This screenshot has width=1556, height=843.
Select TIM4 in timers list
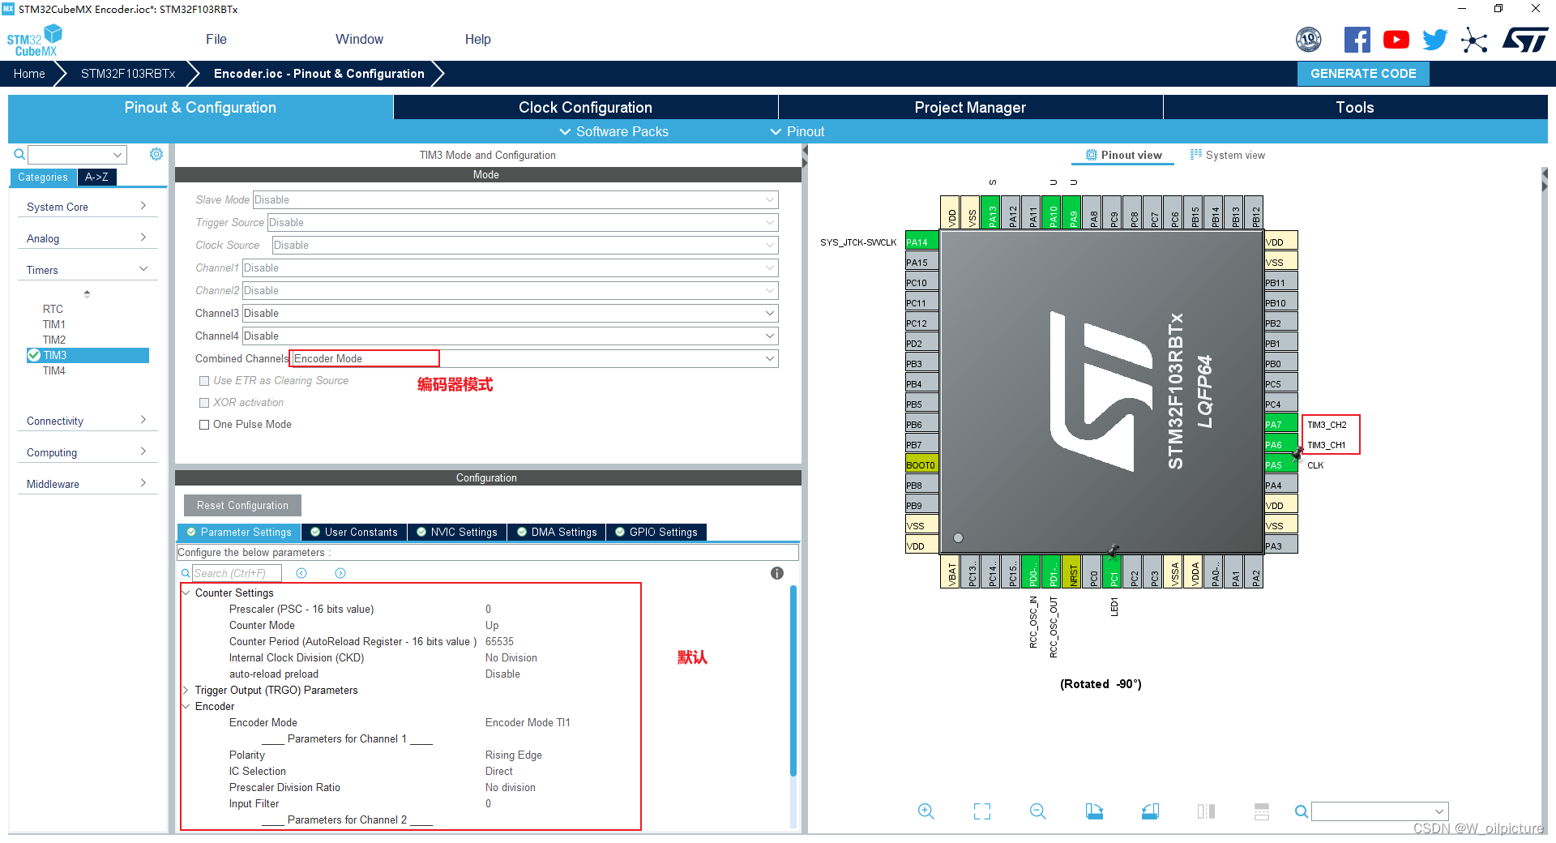pos(54,370)
